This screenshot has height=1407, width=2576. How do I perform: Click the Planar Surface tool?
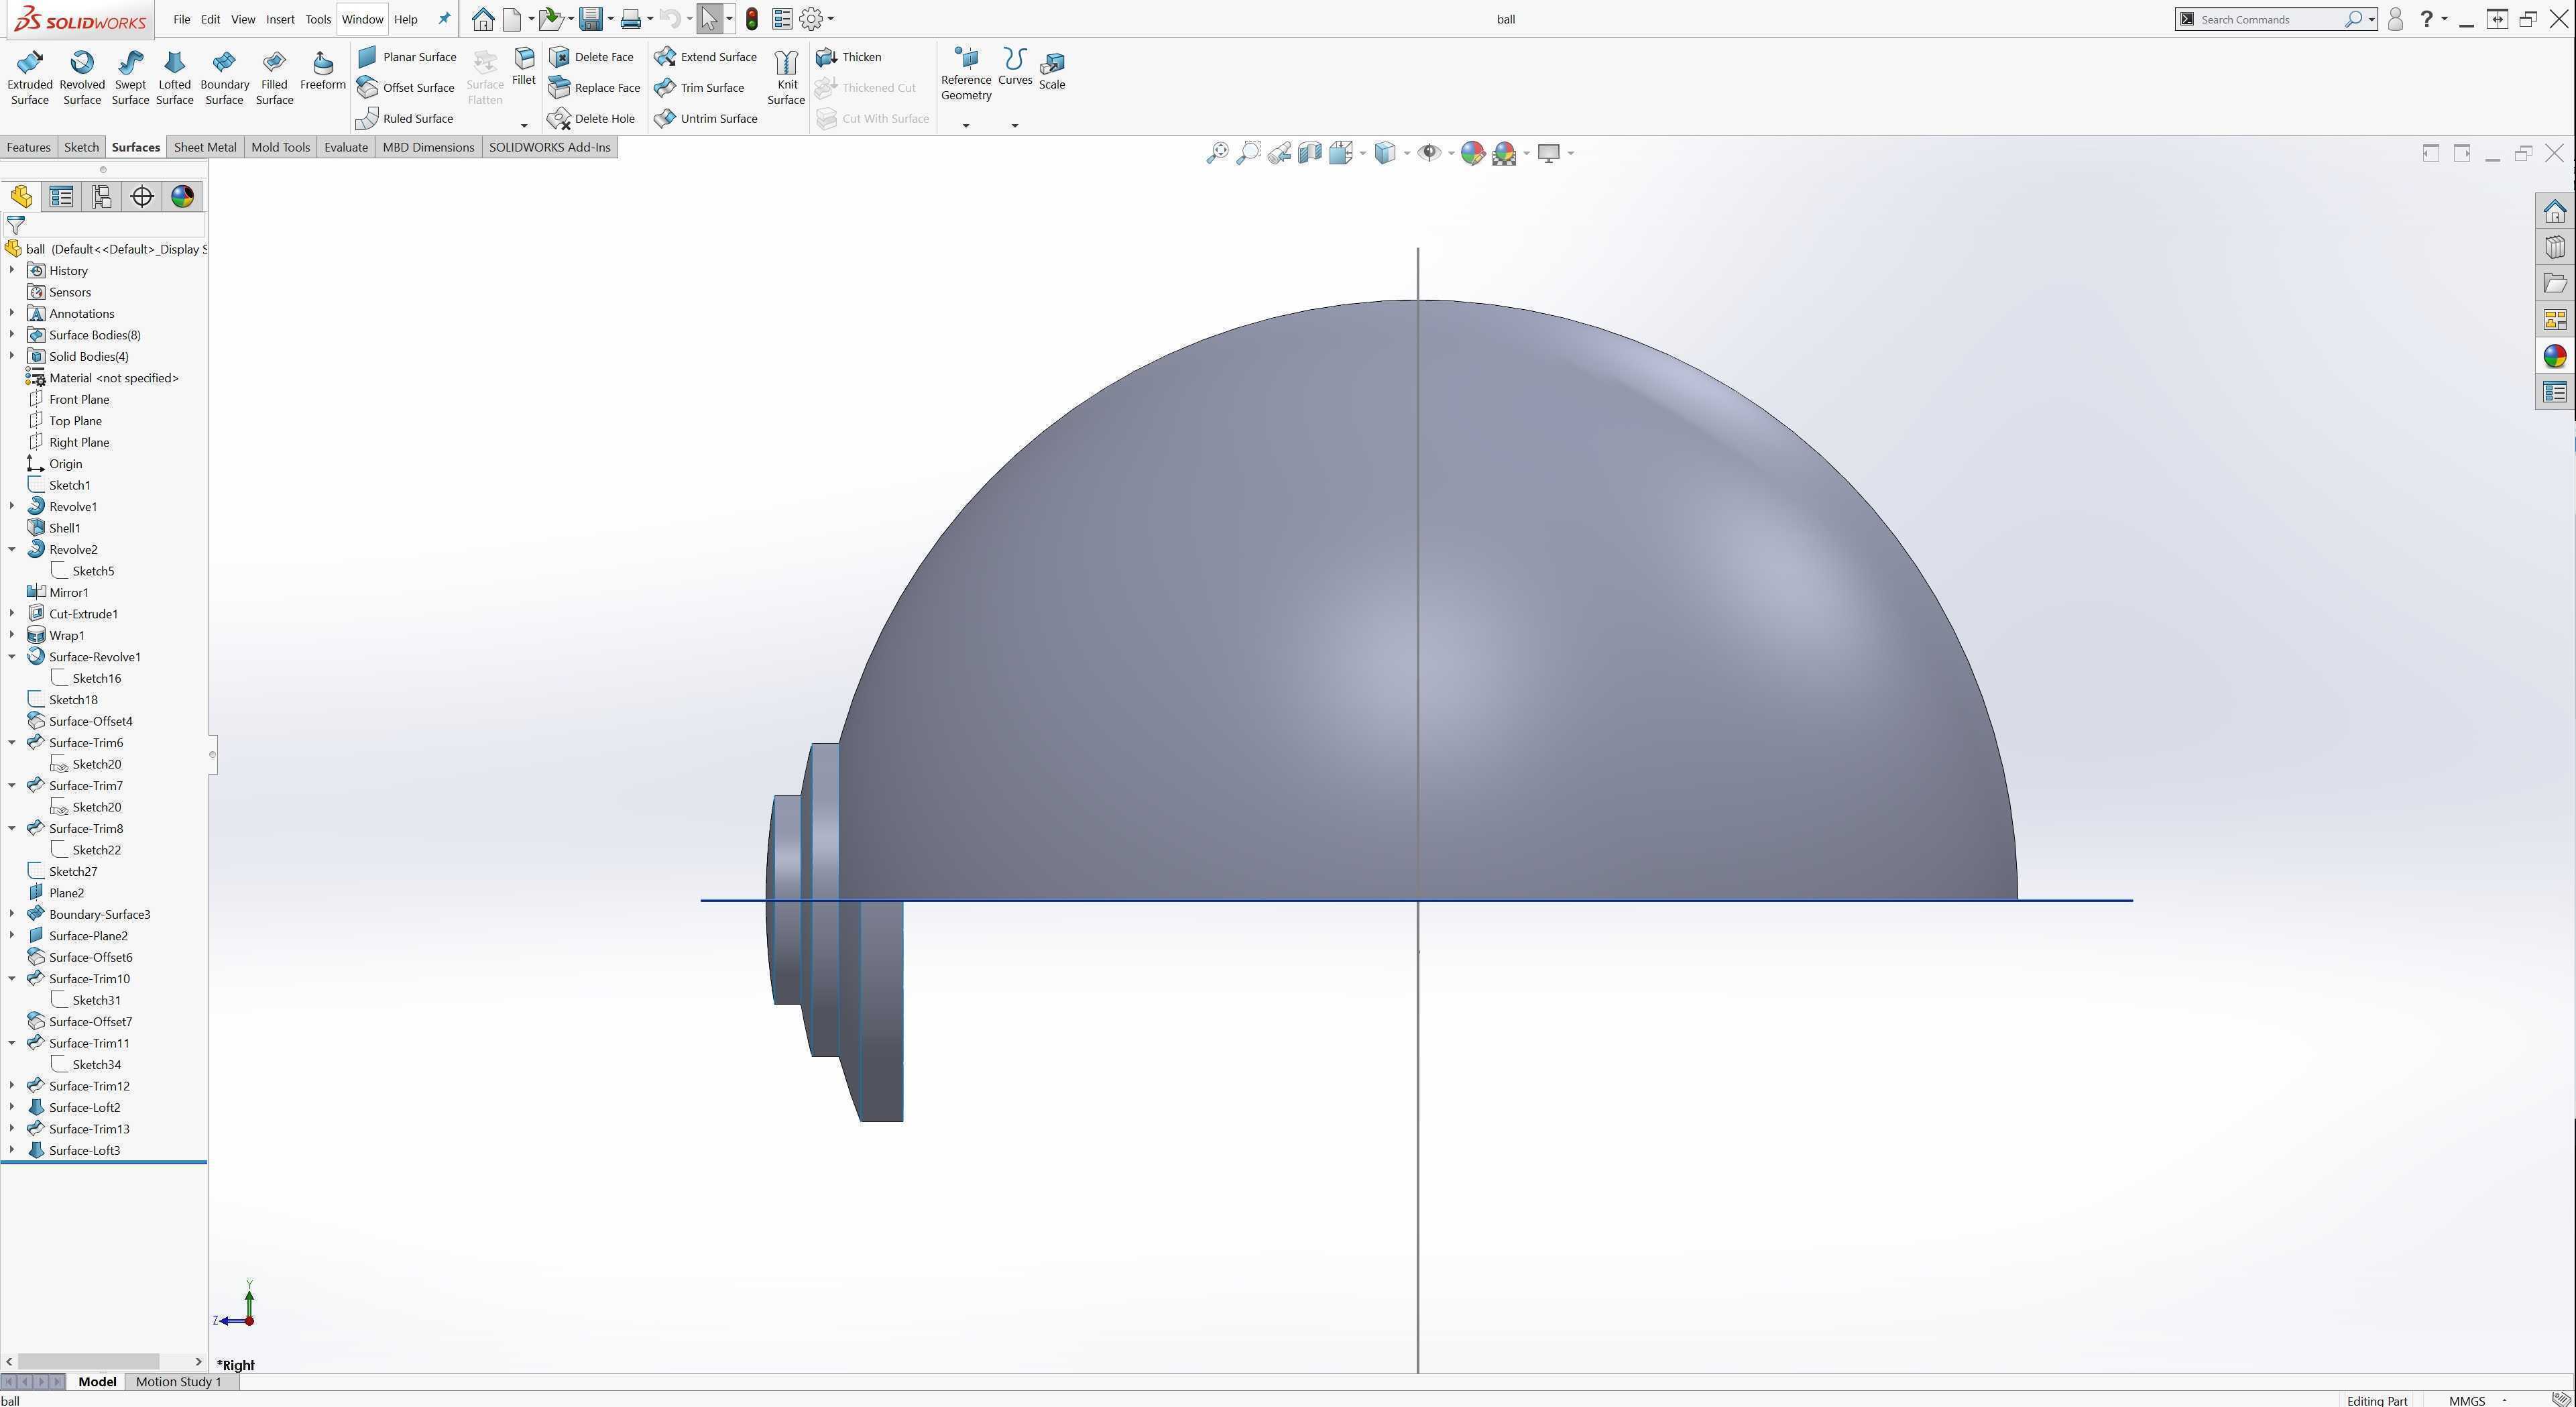point(407,57)
